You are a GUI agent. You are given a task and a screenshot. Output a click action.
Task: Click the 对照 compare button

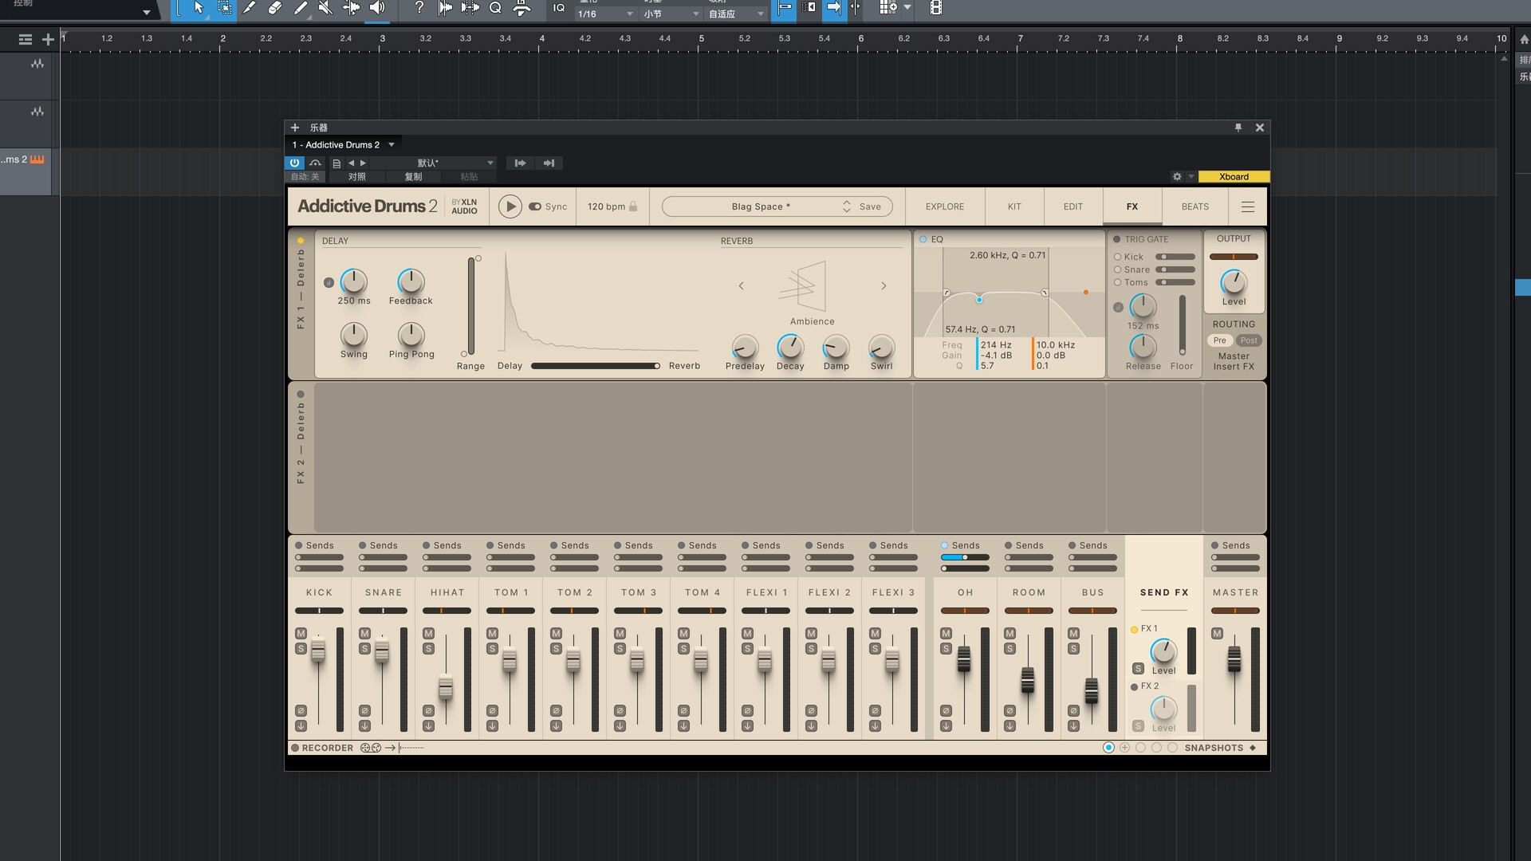click(x=356, y=177)
